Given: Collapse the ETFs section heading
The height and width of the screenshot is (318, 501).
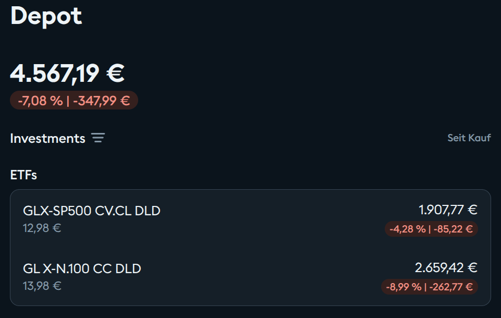Looking at the screenshot, I should coord(23,175).
